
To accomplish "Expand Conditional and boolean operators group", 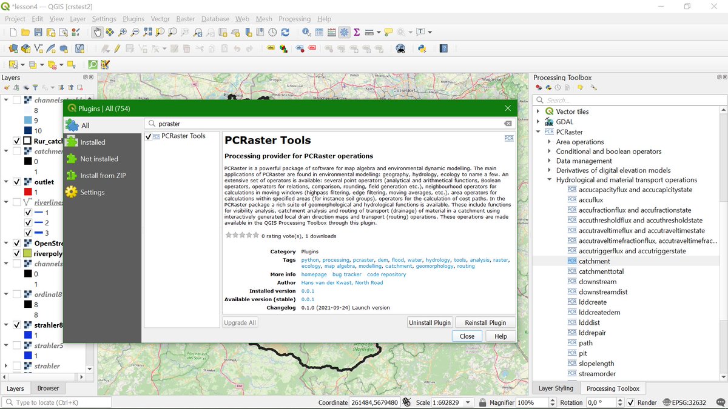I will tap(550, 151).
